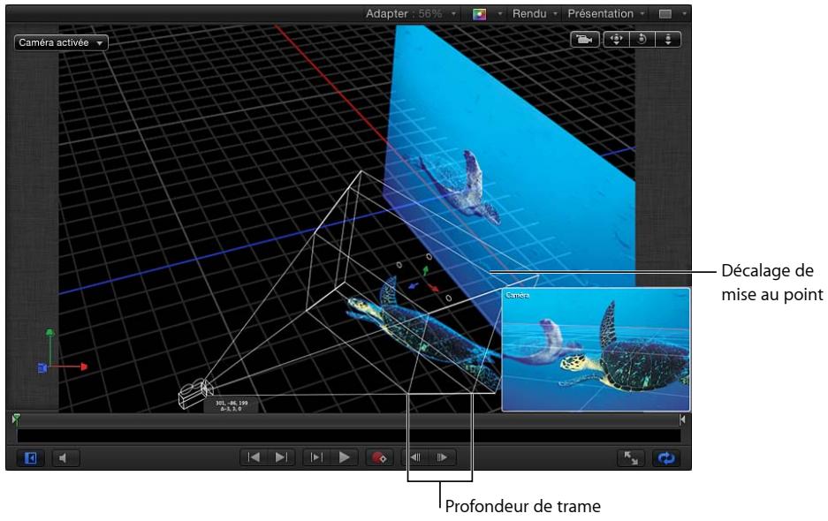This screenshot has width=828, height=521.
Task: Enable the red Record animation button
Action: pyautogui.click(x=379, y=457)
